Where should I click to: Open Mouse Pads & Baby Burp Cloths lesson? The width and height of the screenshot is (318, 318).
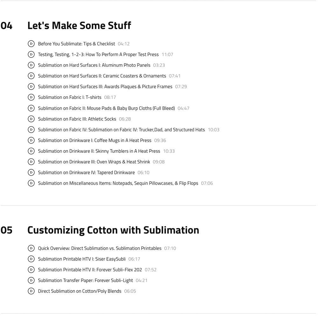[x=106, y=108]
